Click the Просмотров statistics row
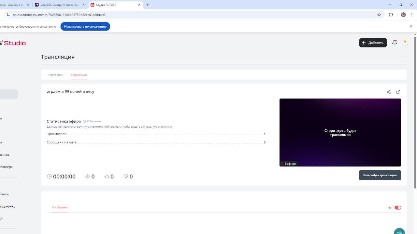417x234 pixels. (156, 134)
